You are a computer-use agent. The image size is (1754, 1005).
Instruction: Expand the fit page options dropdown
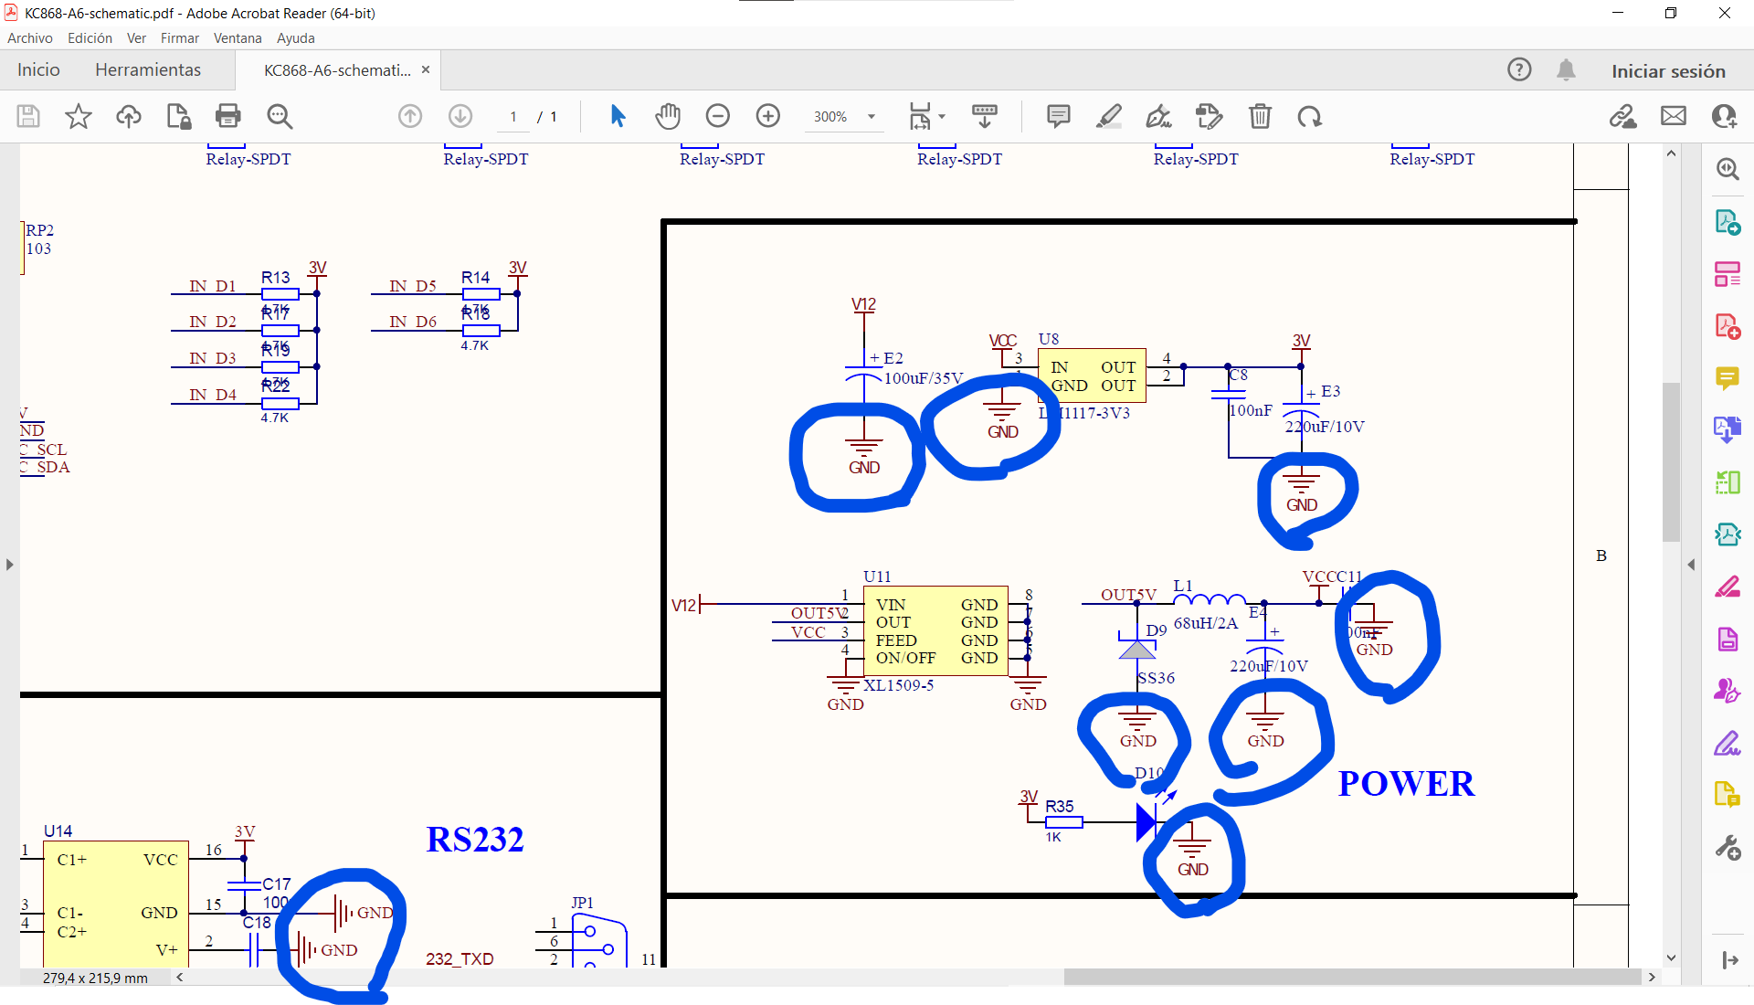942,117
